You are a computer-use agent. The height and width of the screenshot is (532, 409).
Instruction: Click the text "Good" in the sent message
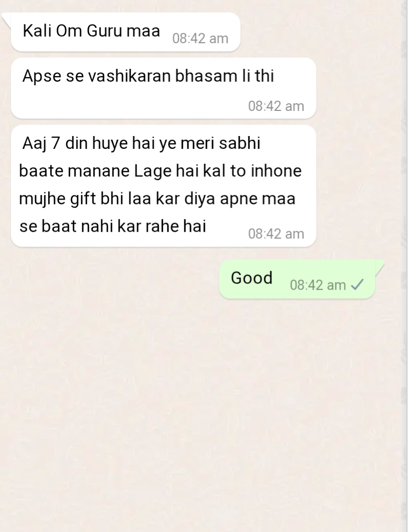pos(251,278)
